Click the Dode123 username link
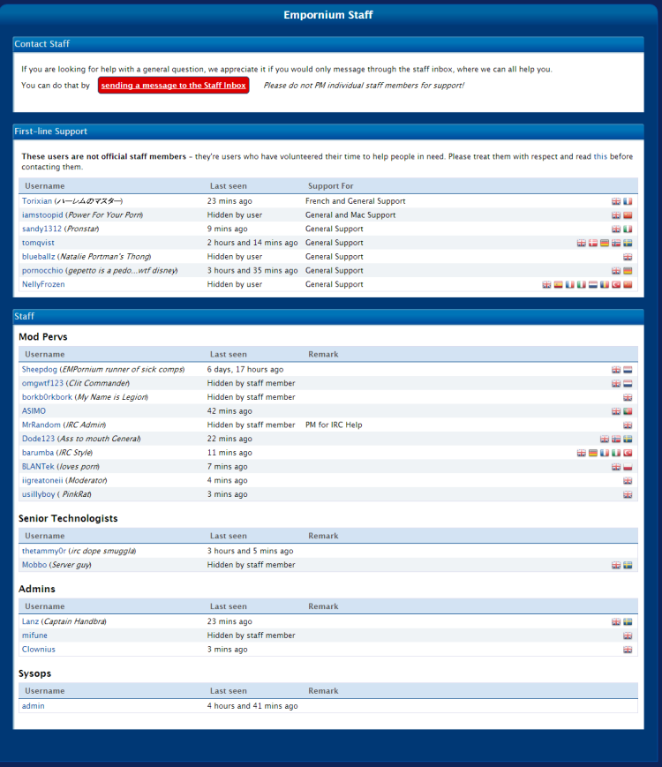 point(38,439)
